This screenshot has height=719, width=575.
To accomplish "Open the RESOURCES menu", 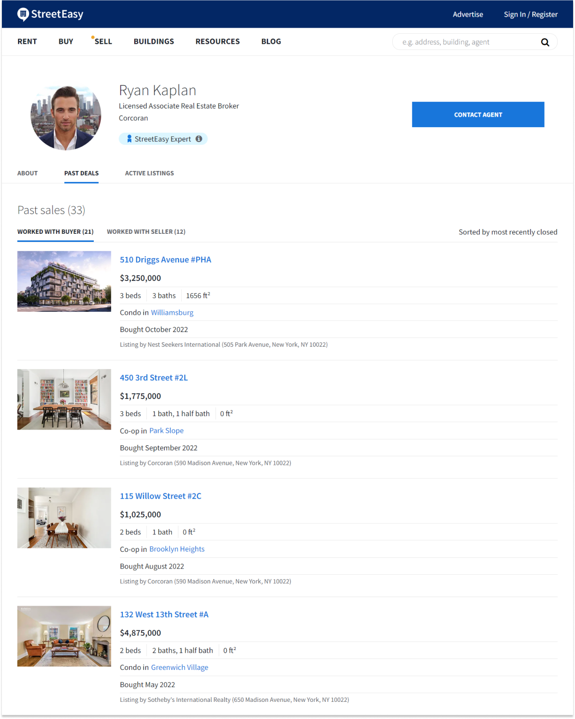I will pyautogui.click(x=218, y=41).
